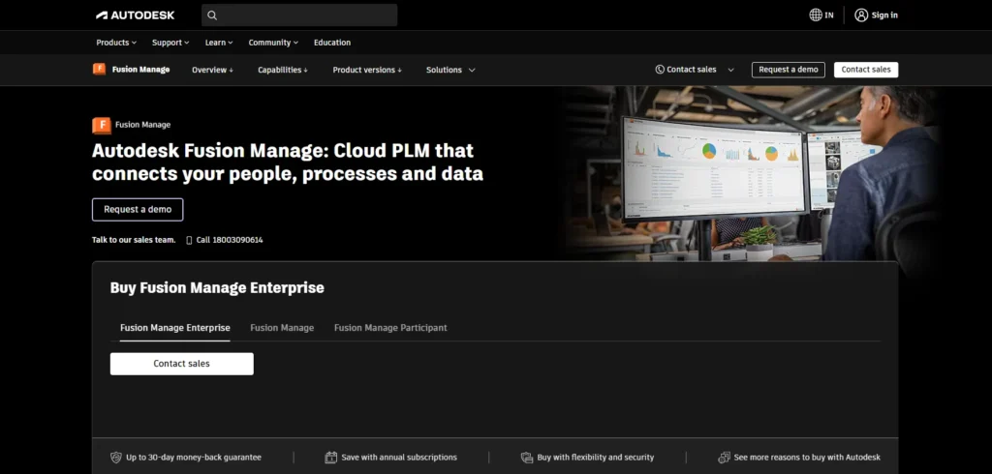992x474 pixels.
Task: Click the money-back guarantee shield icon
Action: tap(116, 457)
